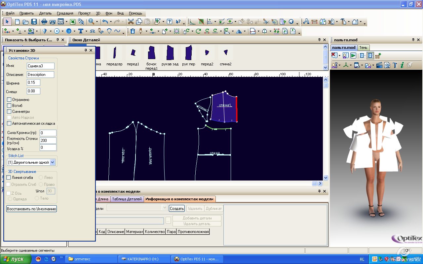The height and width of the screenshot is (264, 423).
Task: Enable the Отражено checkbox
Action: [x=9, y=100]
